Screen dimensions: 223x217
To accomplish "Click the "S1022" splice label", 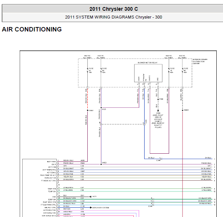I will point(104,163).
